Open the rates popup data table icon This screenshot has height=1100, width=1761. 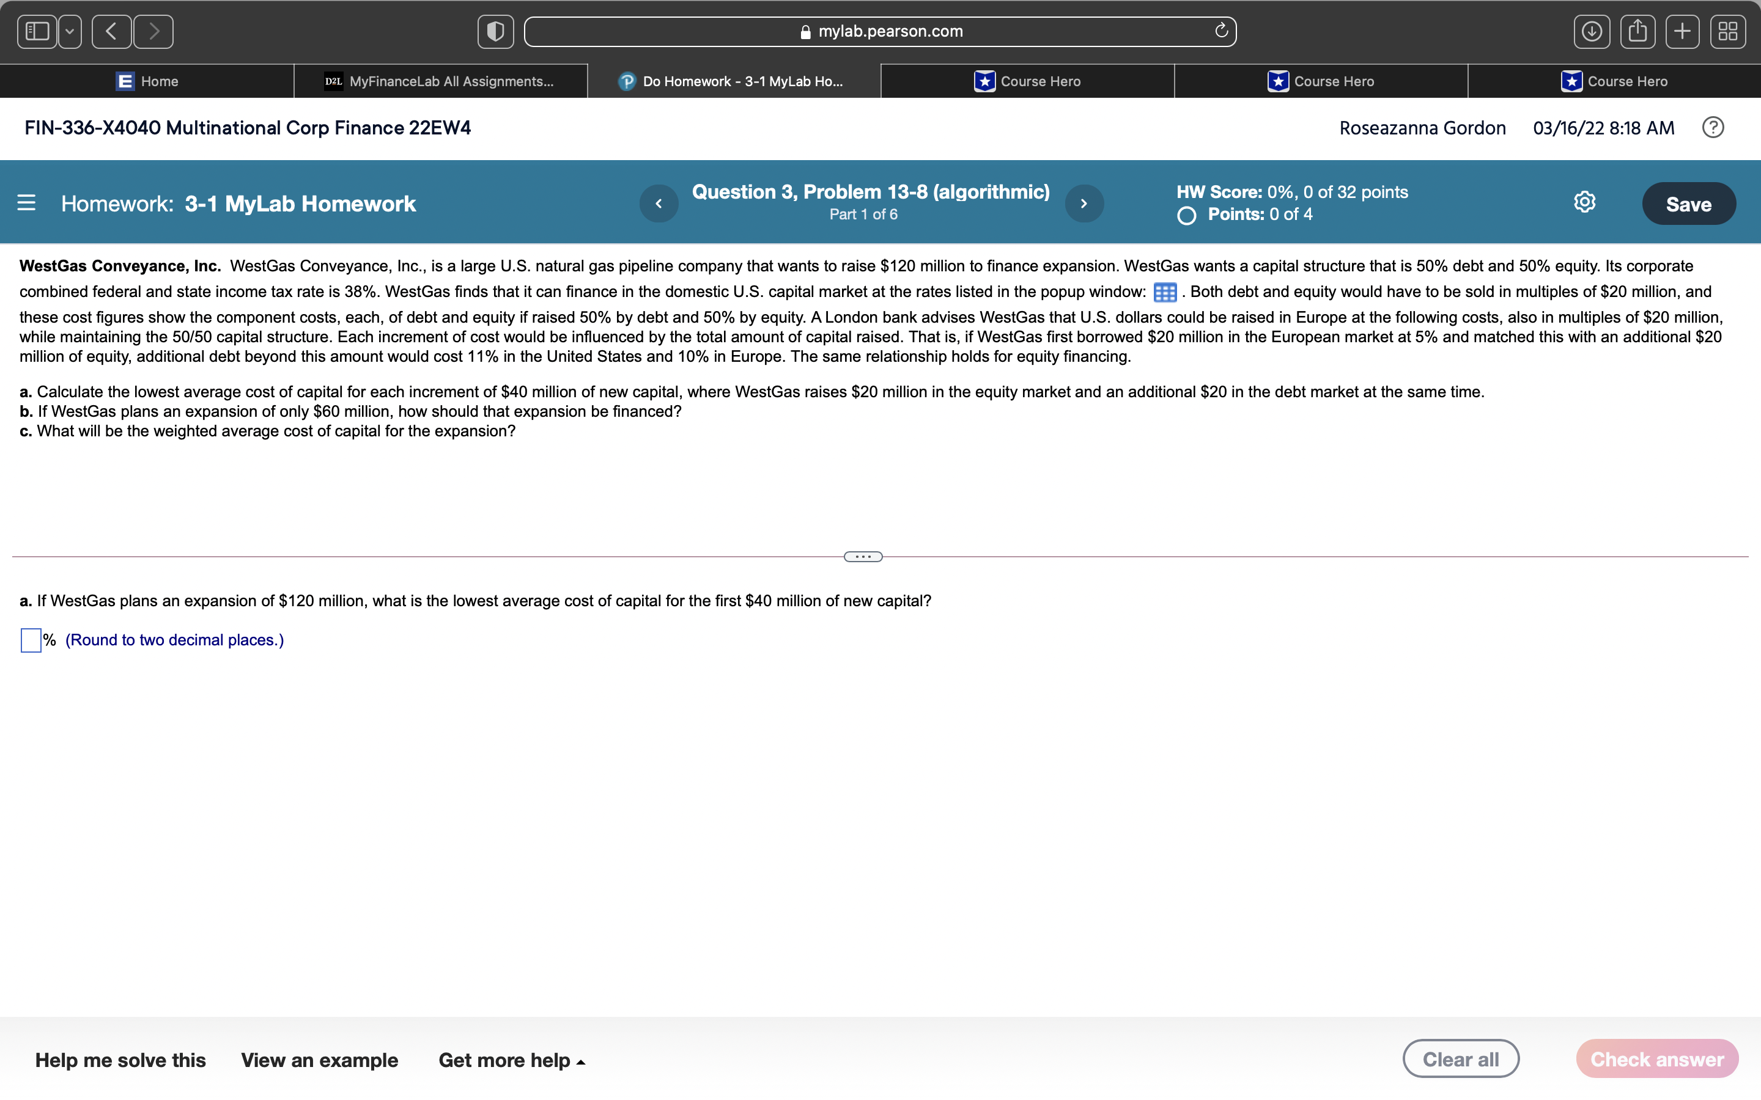click(x=1164, y=291)
